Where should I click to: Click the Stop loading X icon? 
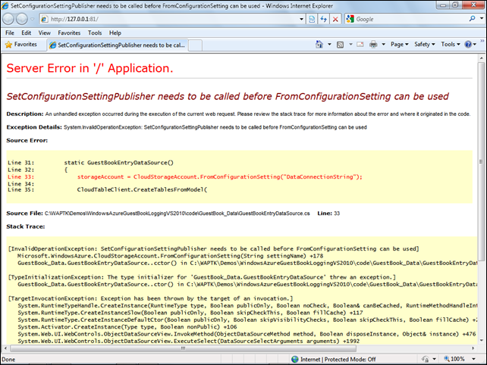coord(335,18)
